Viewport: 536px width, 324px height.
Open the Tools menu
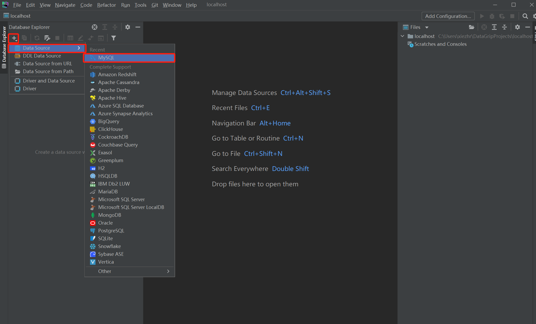(x=140, y=5)
